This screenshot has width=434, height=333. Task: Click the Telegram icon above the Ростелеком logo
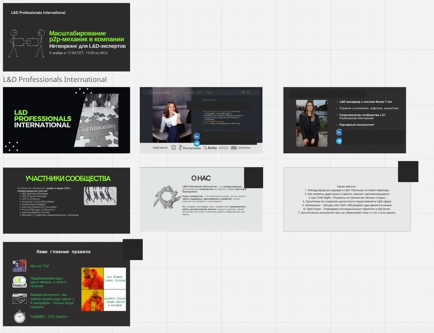click(x=197, y=143)
